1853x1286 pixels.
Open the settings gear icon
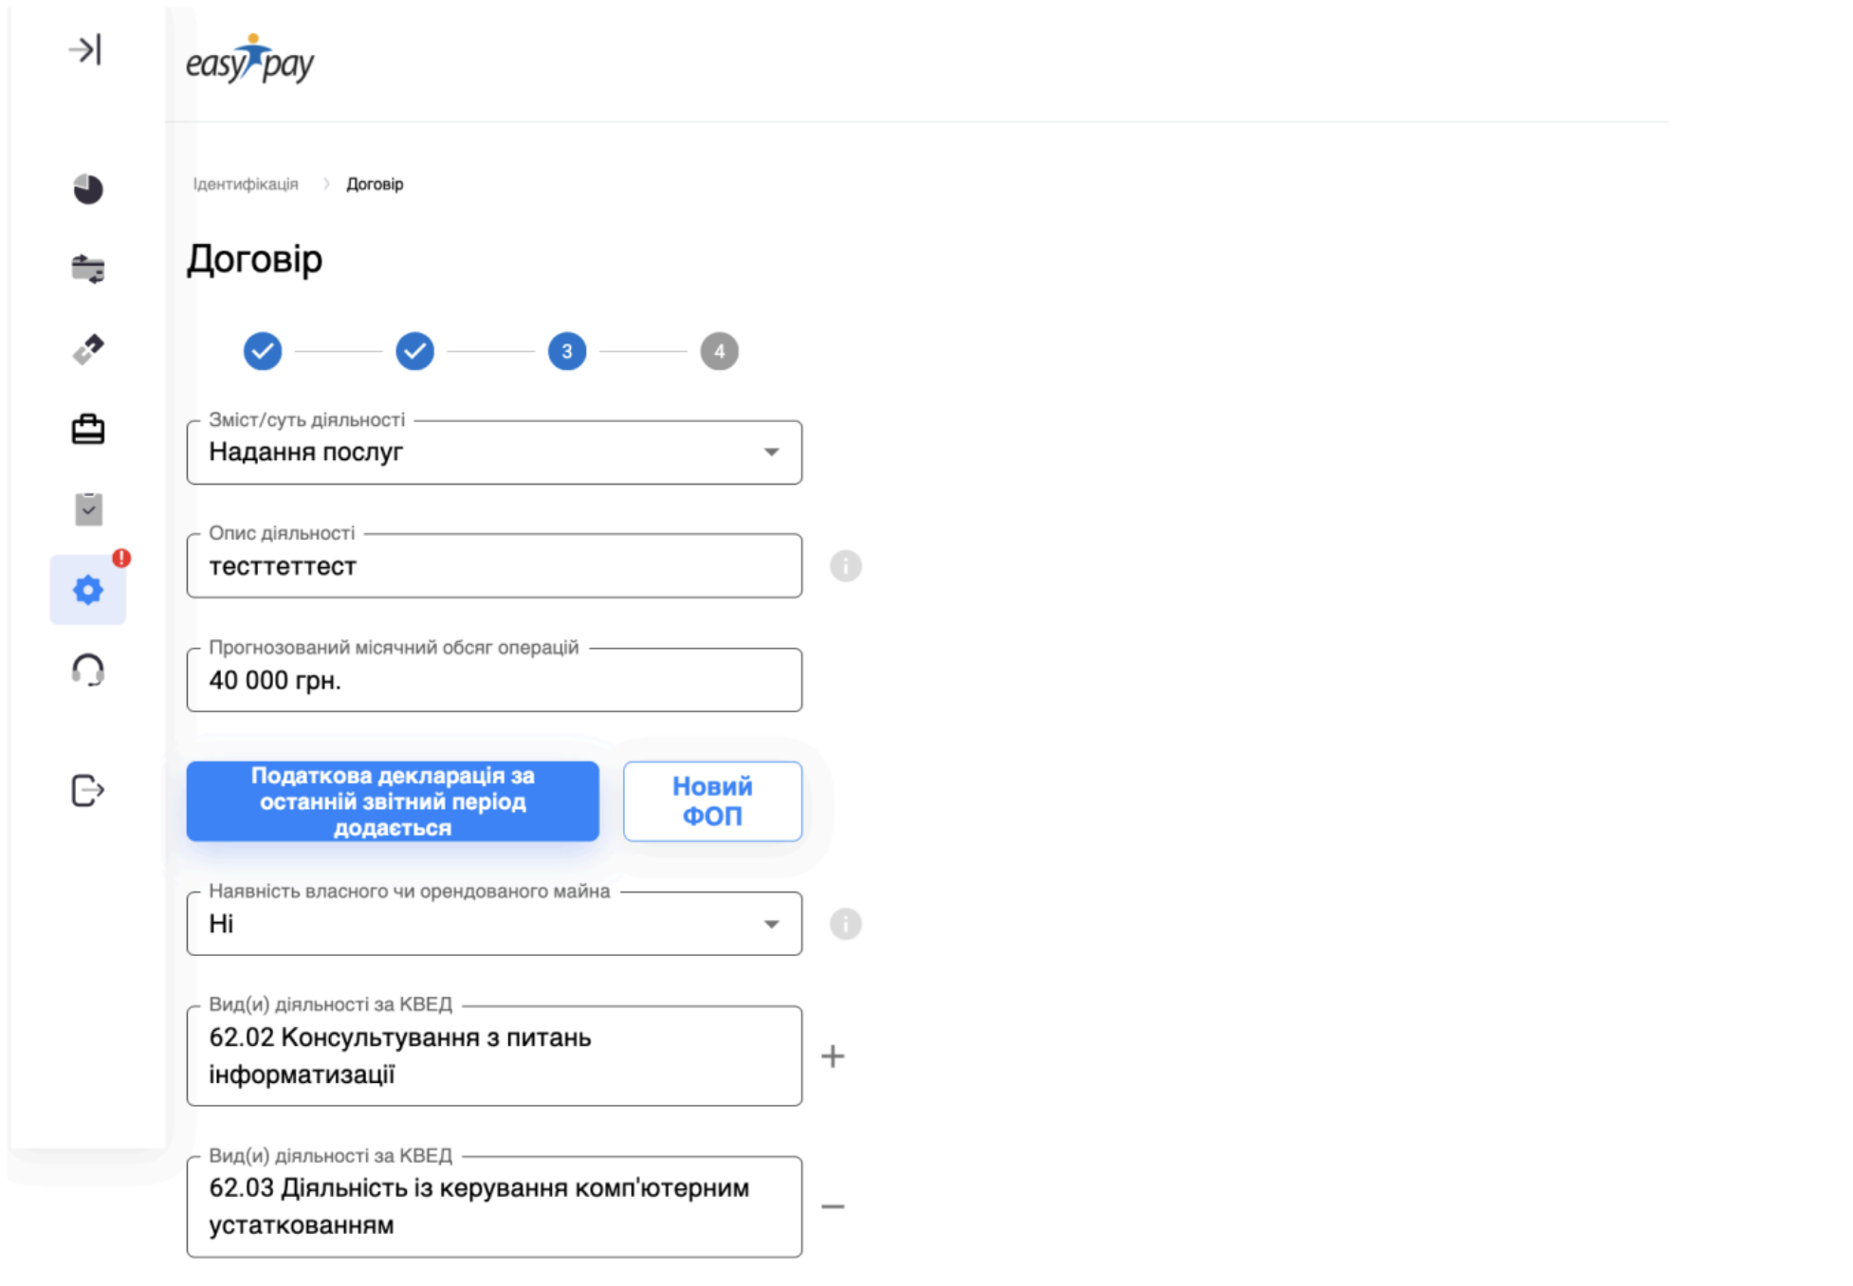(x=88, y=590)
